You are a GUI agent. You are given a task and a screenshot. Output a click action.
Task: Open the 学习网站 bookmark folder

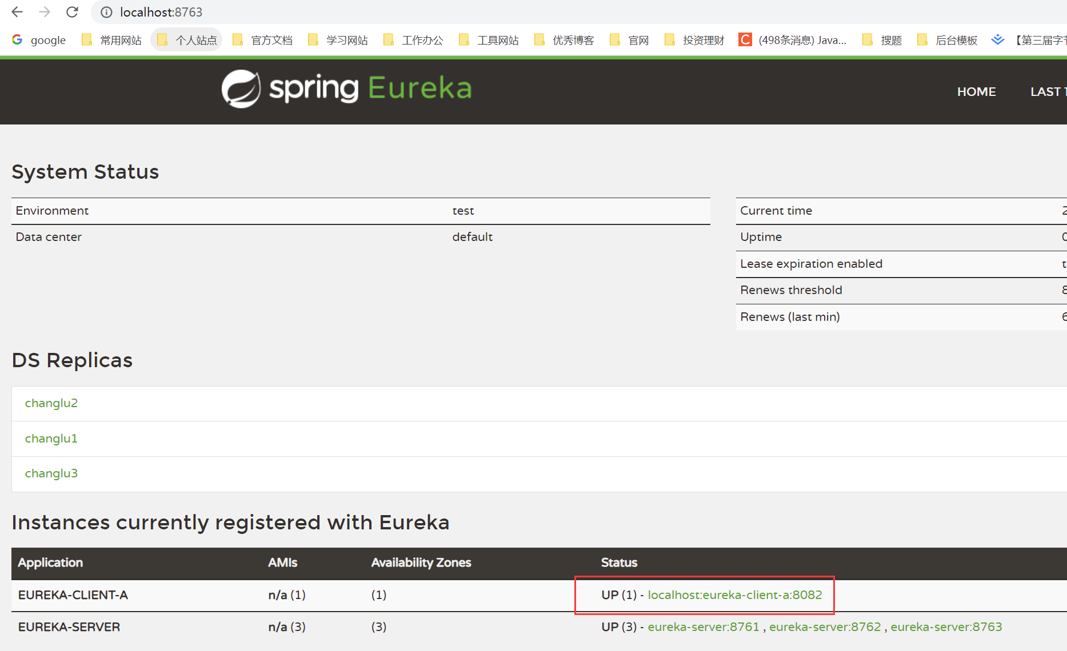[x=338, y=40]
